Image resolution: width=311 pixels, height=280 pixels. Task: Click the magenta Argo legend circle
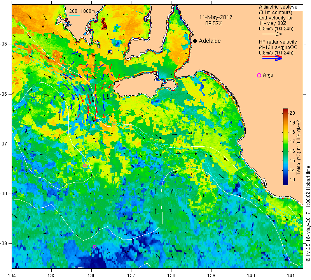pyautogui.click(x=259, y=75)
